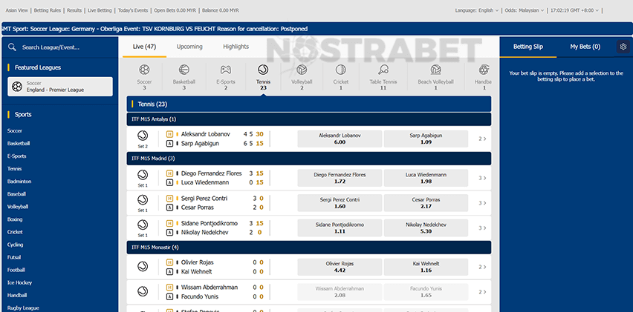The height and width of the screenshot is (312, 633).
Task: Bet on Aleksandr Lobanov at 6.00
Action: coord(340,139)
